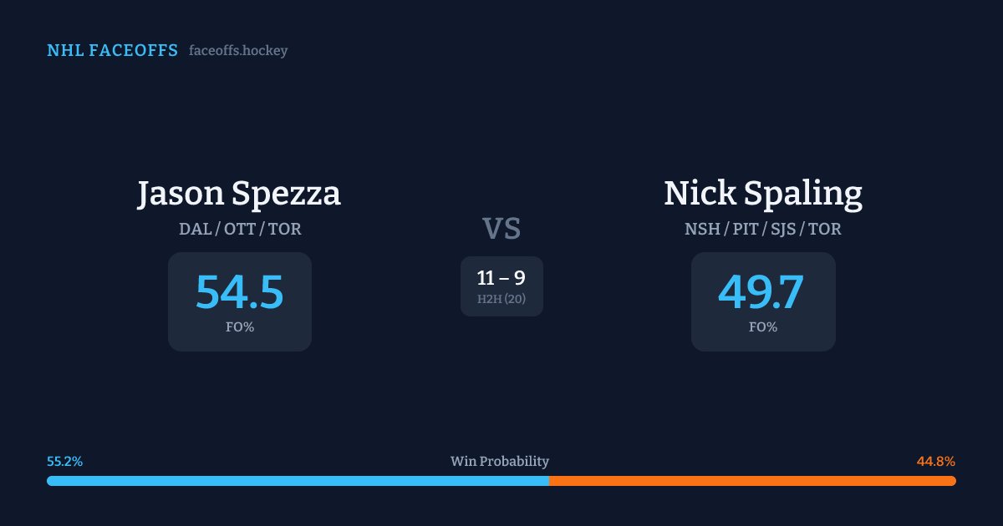
Task: Click the FO% label under 54.5
Action: [x=239, y=327]
